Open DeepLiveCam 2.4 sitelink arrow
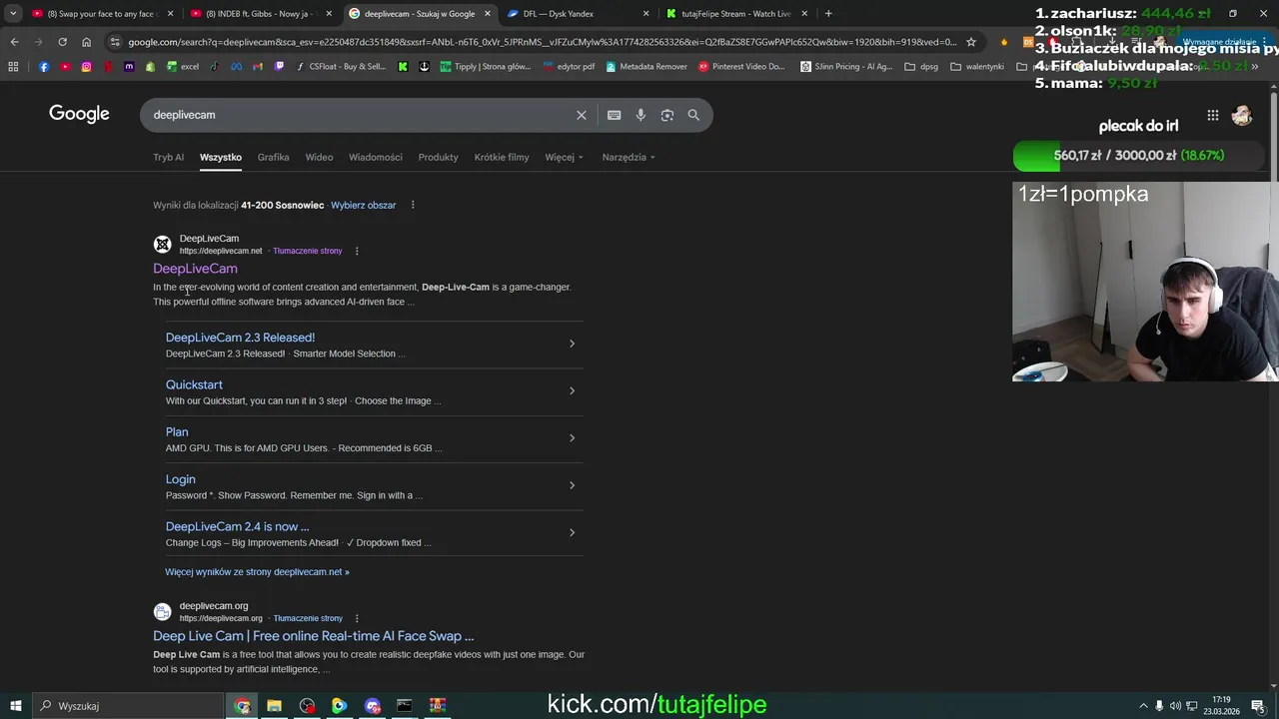 point(572,532)
